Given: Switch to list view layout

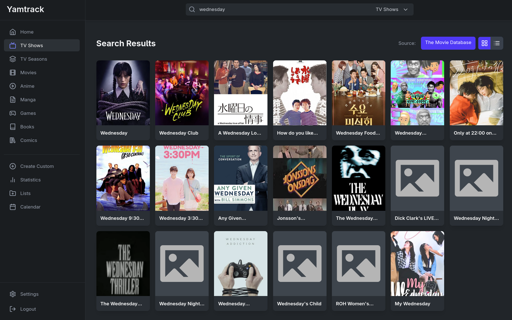Looking at the screenshot, I should pos(497,43).
